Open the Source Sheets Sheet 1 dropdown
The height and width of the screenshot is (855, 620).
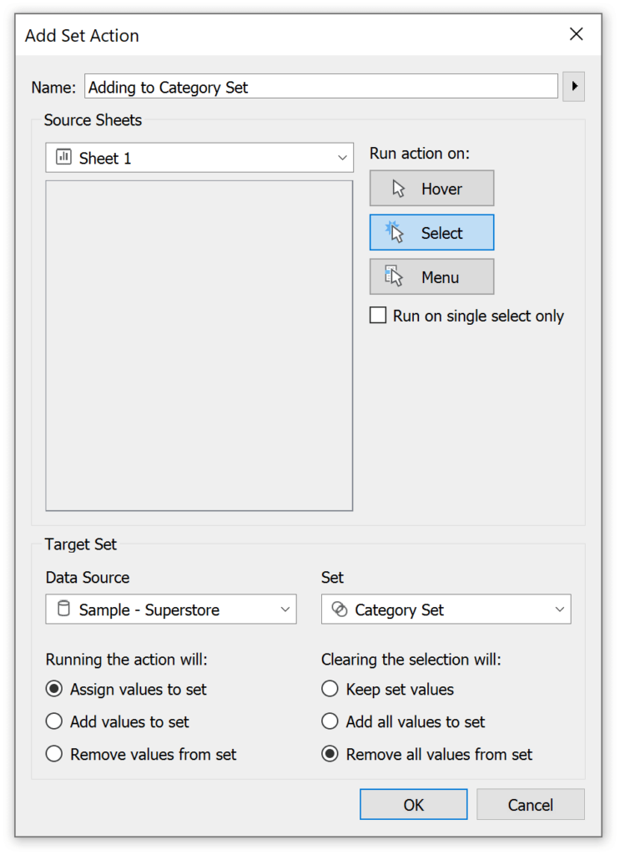[x=342, y=157]
